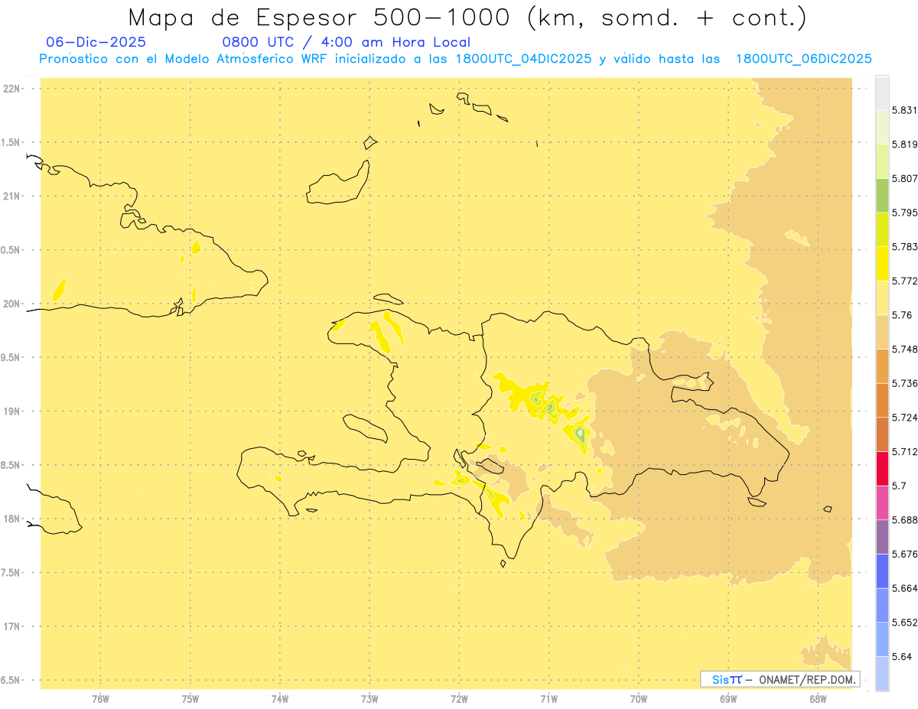Select the legend value 5.807
918x709 pixels.
(x=904, y=178)
